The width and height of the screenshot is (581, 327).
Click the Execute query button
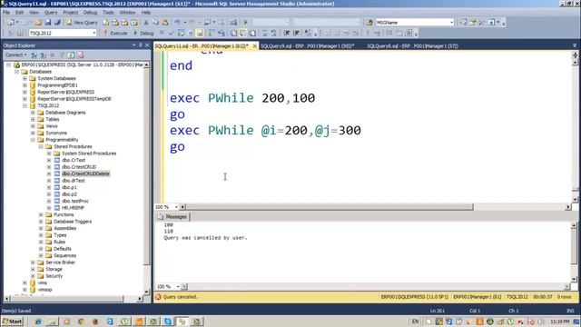pyautogui.click(x=115, y=33)
